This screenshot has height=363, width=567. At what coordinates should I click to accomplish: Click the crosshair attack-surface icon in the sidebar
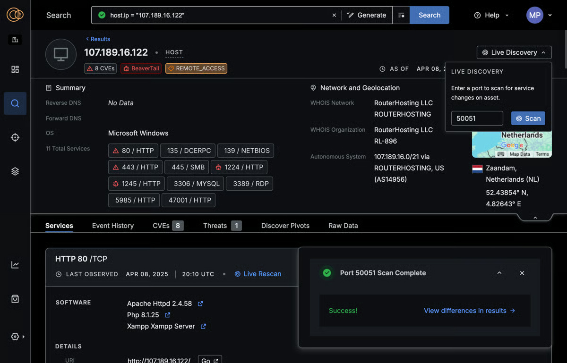coord(15,137)
